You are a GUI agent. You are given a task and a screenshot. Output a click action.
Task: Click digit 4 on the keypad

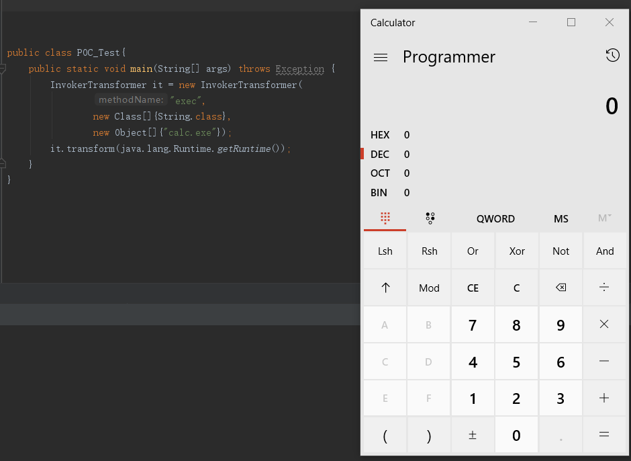[473, 362]
